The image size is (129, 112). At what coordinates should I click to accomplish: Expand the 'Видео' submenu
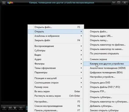[x=55, y=55]
